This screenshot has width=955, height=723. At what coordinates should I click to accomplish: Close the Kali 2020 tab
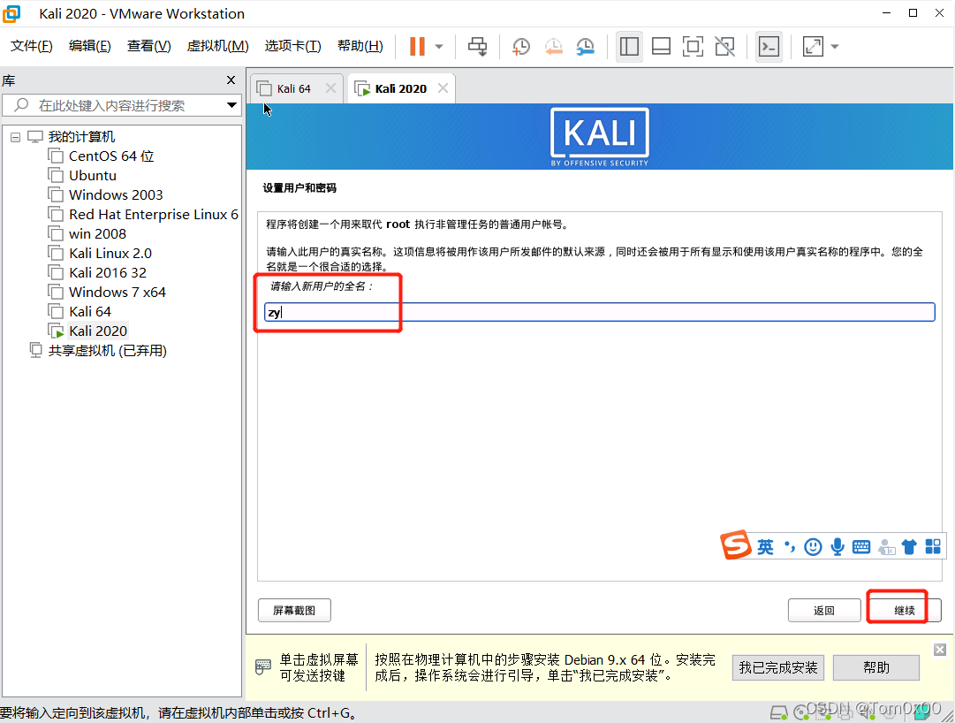click(443, 88)
